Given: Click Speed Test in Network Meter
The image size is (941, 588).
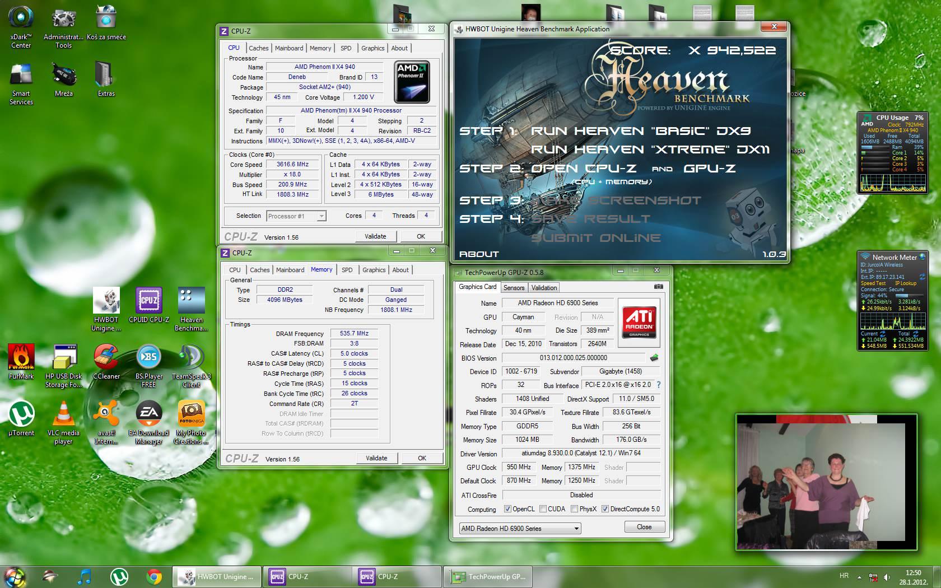Looking at the screenshot, I should (x=873, y=283).
